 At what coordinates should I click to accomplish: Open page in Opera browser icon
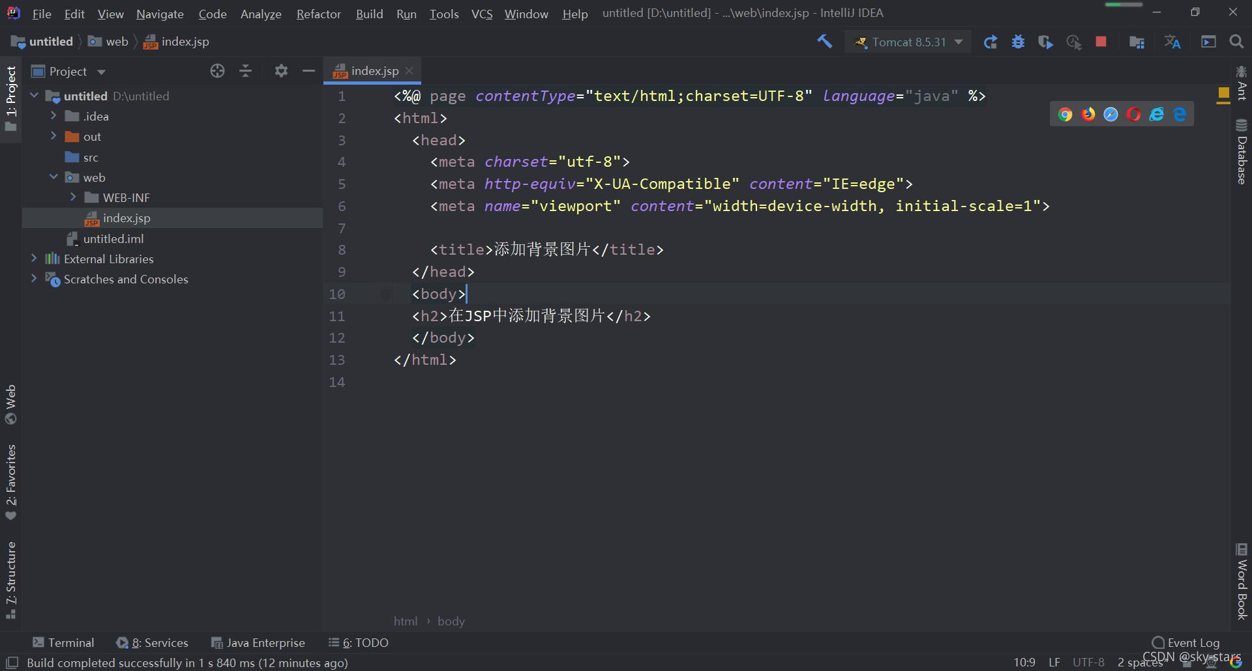[1134, 115]
